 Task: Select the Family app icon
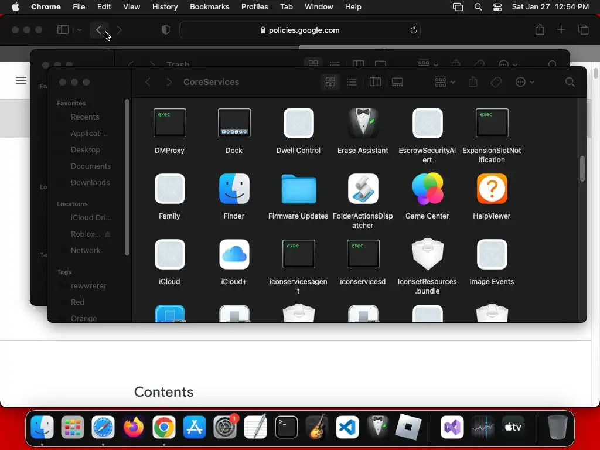click(x=169, y=189)
